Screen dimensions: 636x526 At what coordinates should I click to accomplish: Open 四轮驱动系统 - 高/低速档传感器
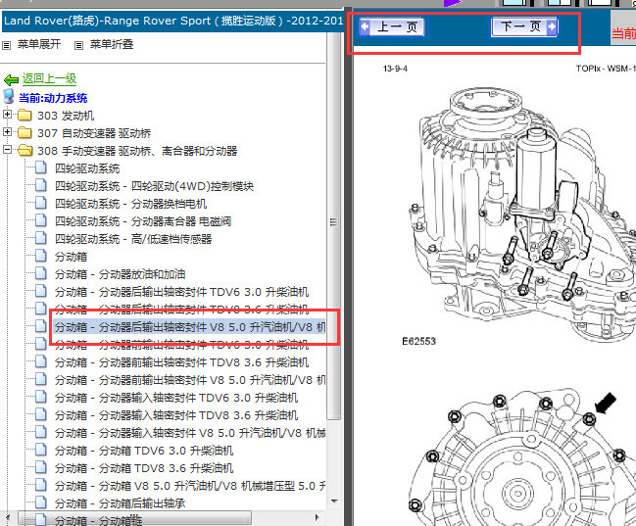pos(133,239)
